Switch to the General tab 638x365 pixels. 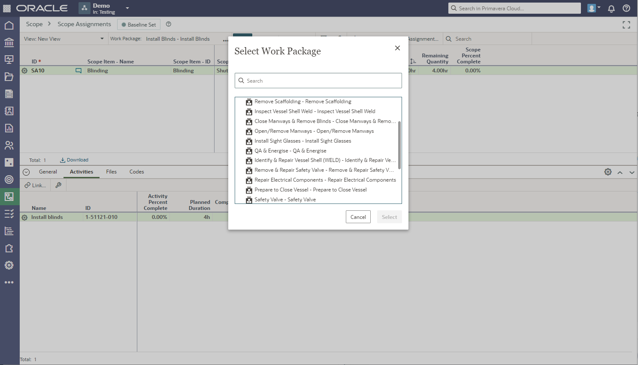48,171
